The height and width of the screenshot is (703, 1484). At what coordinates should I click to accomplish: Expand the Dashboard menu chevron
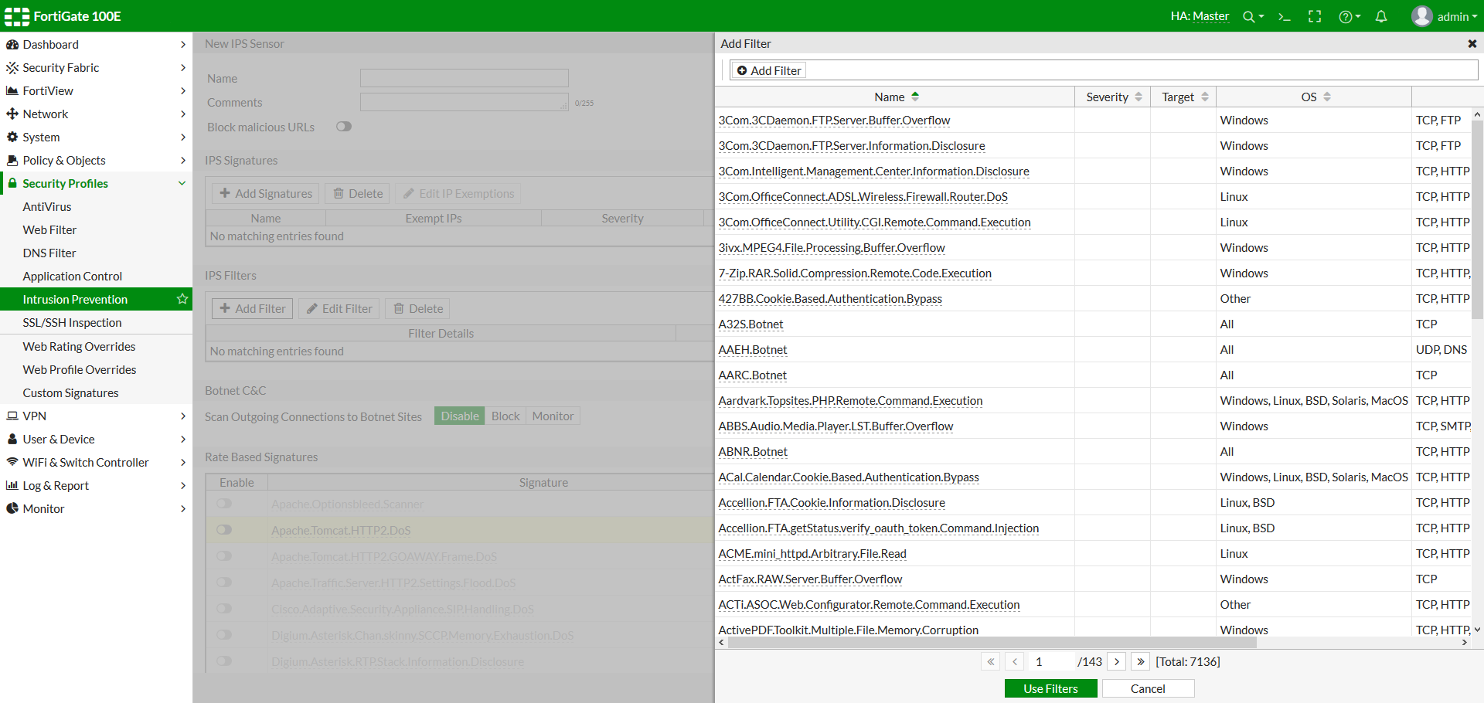point(183,45)
